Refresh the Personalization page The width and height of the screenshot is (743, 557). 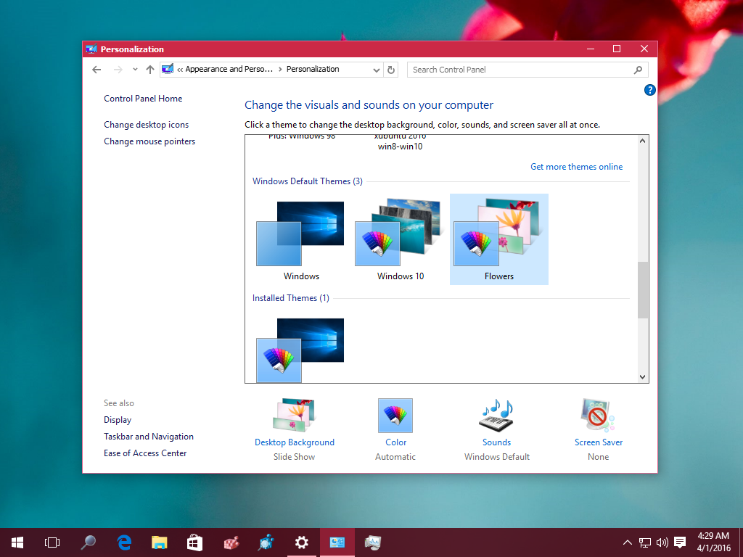click(391, 70)
